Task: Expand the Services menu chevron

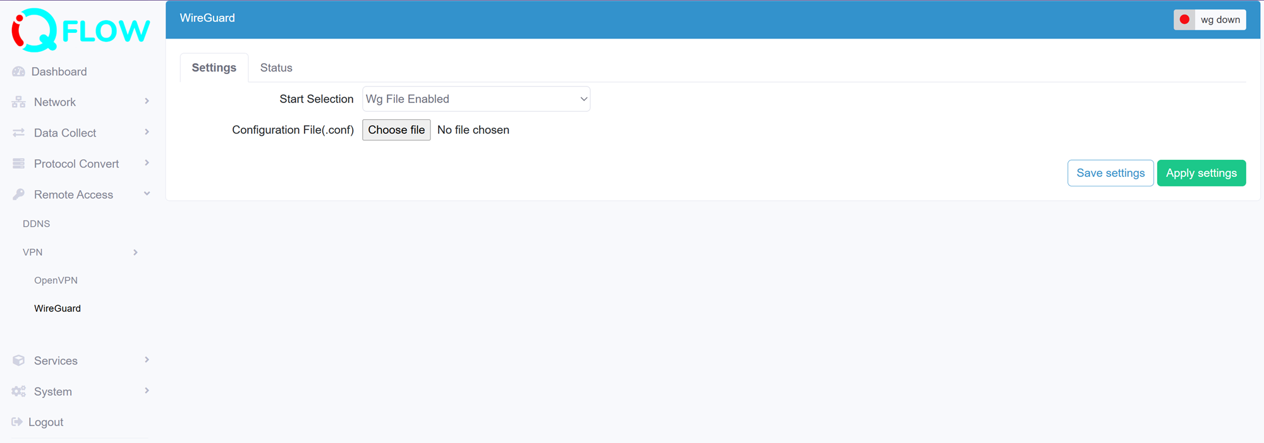Action: (147, 360)
